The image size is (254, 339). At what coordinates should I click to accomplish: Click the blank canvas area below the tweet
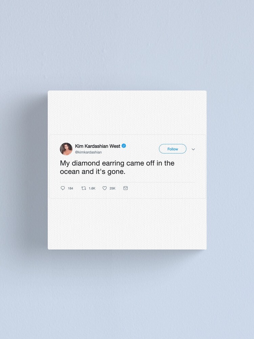tap(127, 224)
